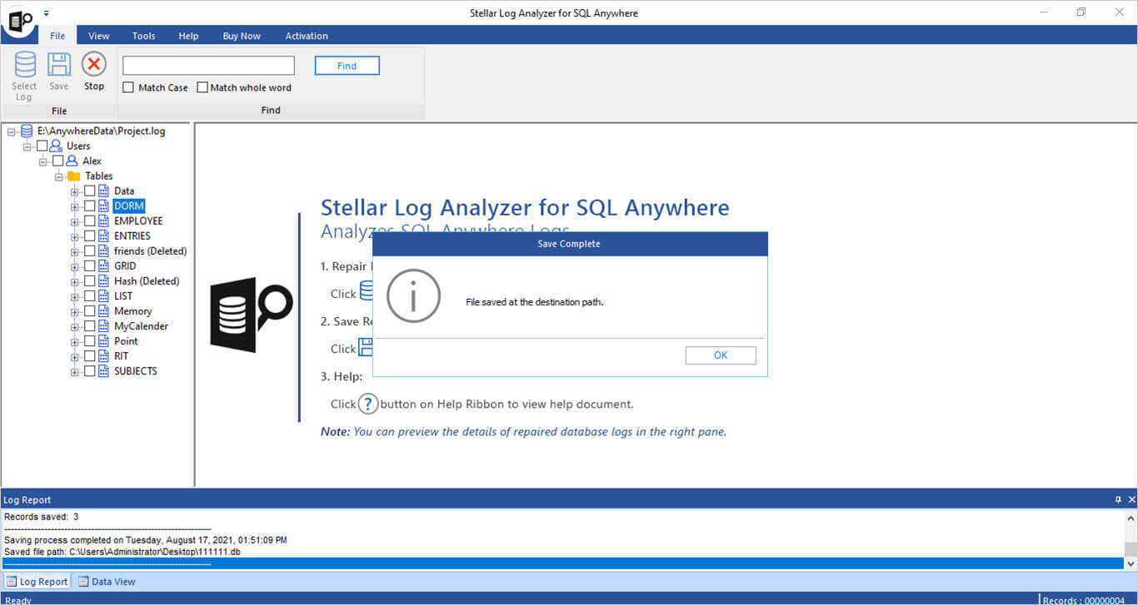1138x605 pixels.
Task: Switch to the Log Report bottom tab
Action: [37, 582]
